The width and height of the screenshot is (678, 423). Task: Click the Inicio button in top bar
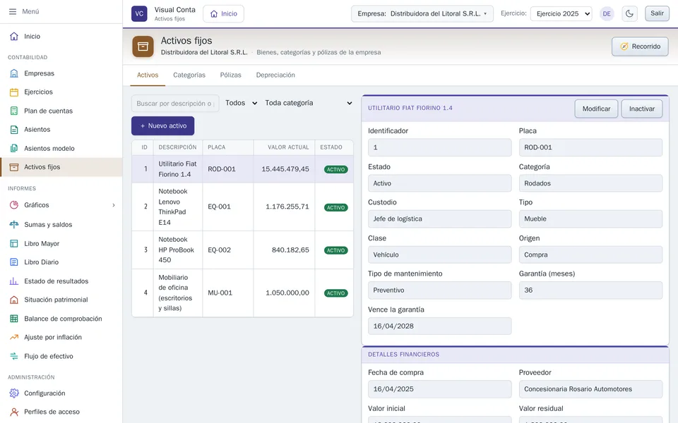(x=224, y=14)
